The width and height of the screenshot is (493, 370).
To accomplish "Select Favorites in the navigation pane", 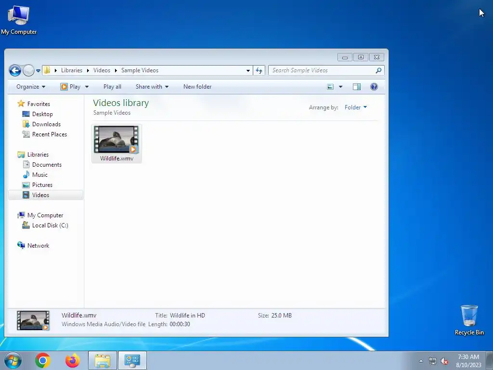I will pyautogui.click(x=39, y=104).
